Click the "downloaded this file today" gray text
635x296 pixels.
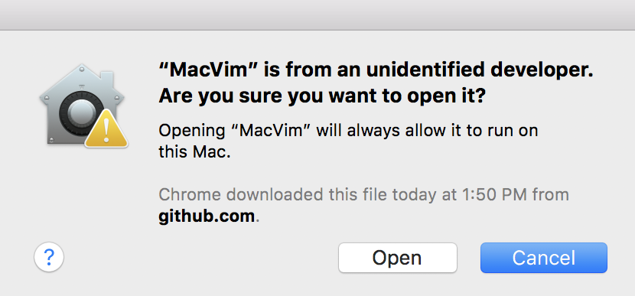pyautogui.click(x=315, y=194)
